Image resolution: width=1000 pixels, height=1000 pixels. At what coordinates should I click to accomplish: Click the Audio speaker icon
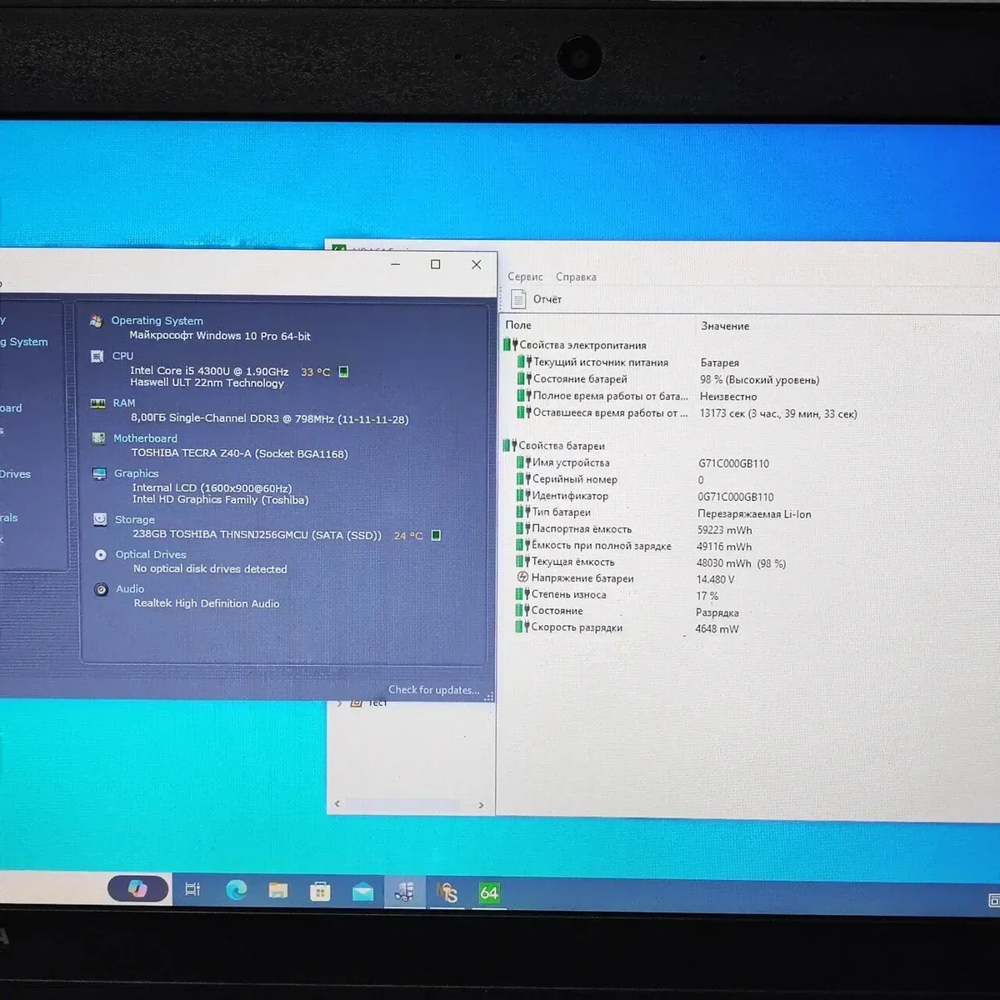(x=101, y=589)
